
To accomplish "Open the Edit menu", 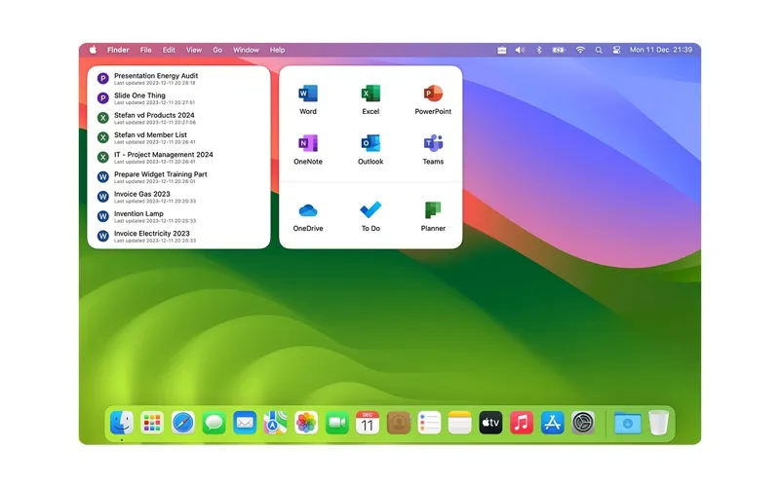I will tap(169, 50).
